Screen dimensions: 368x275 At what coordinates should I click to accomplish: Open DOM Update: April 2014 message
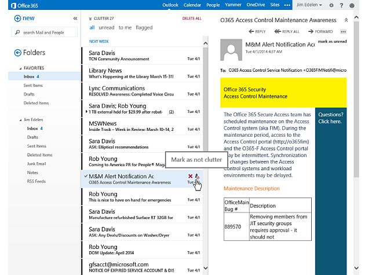pyautogui.click(x=142, y=250)
